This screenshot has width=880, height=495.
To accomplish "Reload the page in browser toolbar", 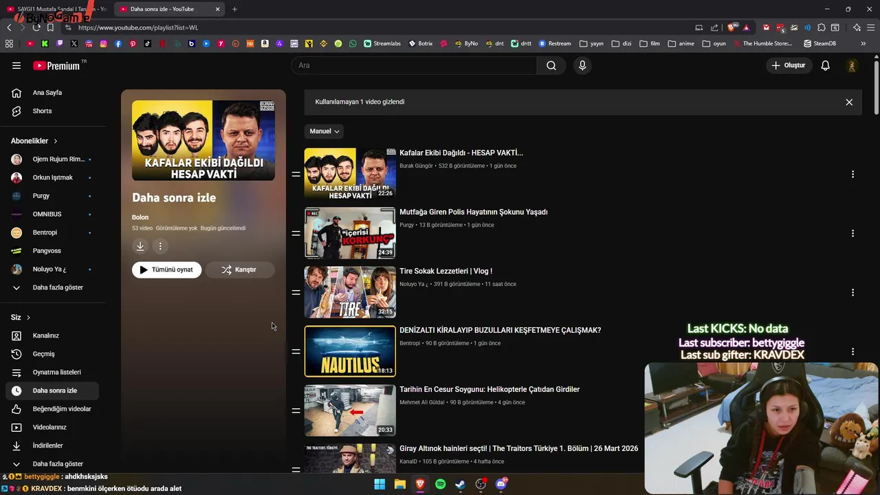I will (x=36, y=27).
